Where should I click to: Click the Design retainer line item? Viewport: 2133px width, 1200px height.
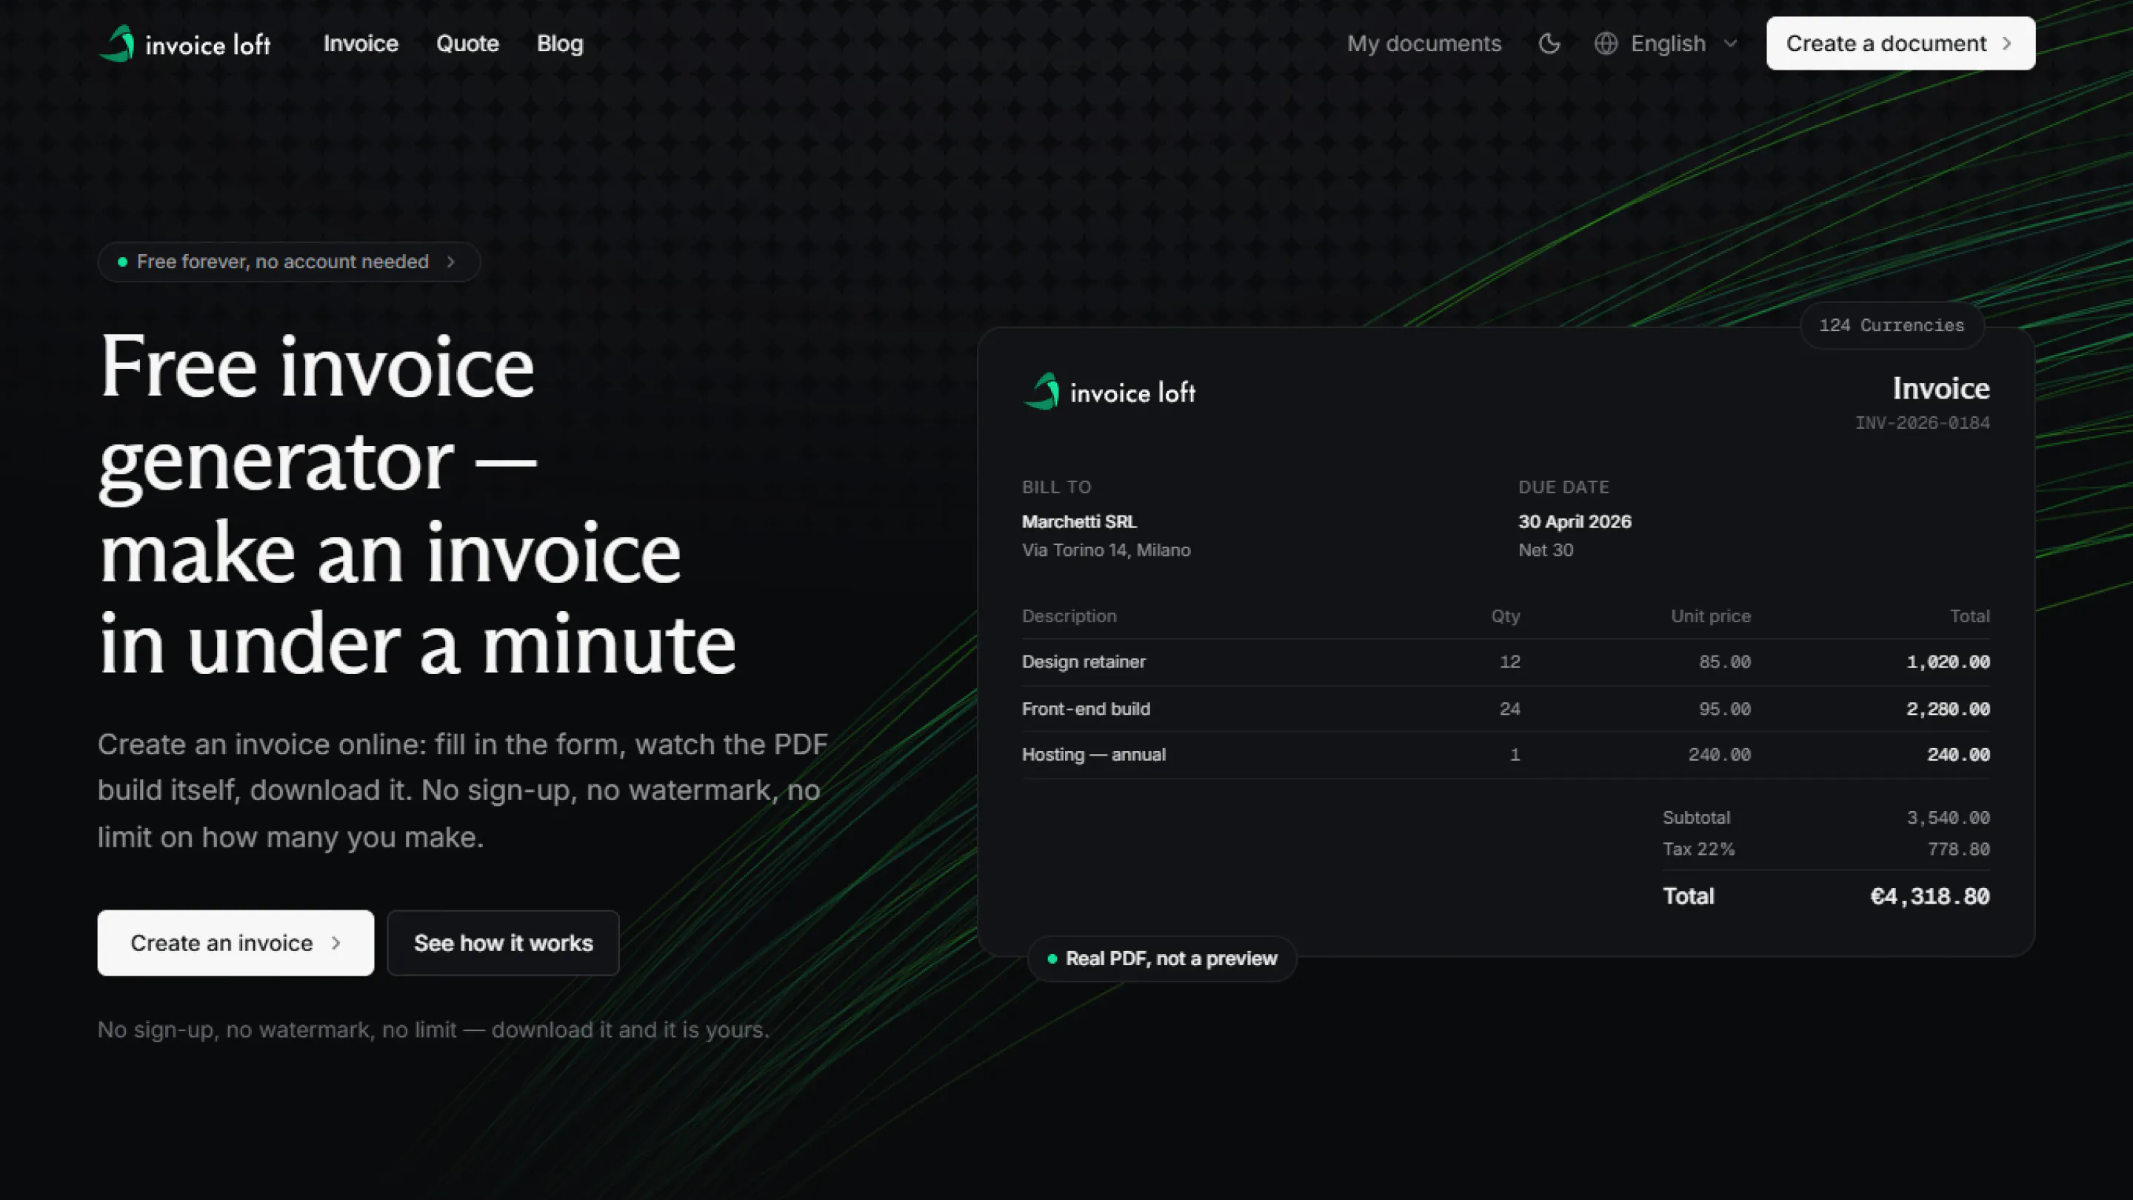pyautogui.click(x=1084, y=661)
